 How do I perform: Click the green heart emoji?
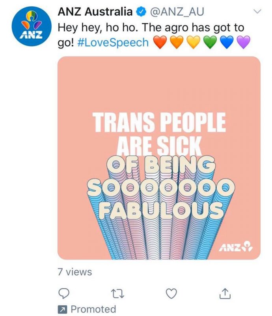210,42
